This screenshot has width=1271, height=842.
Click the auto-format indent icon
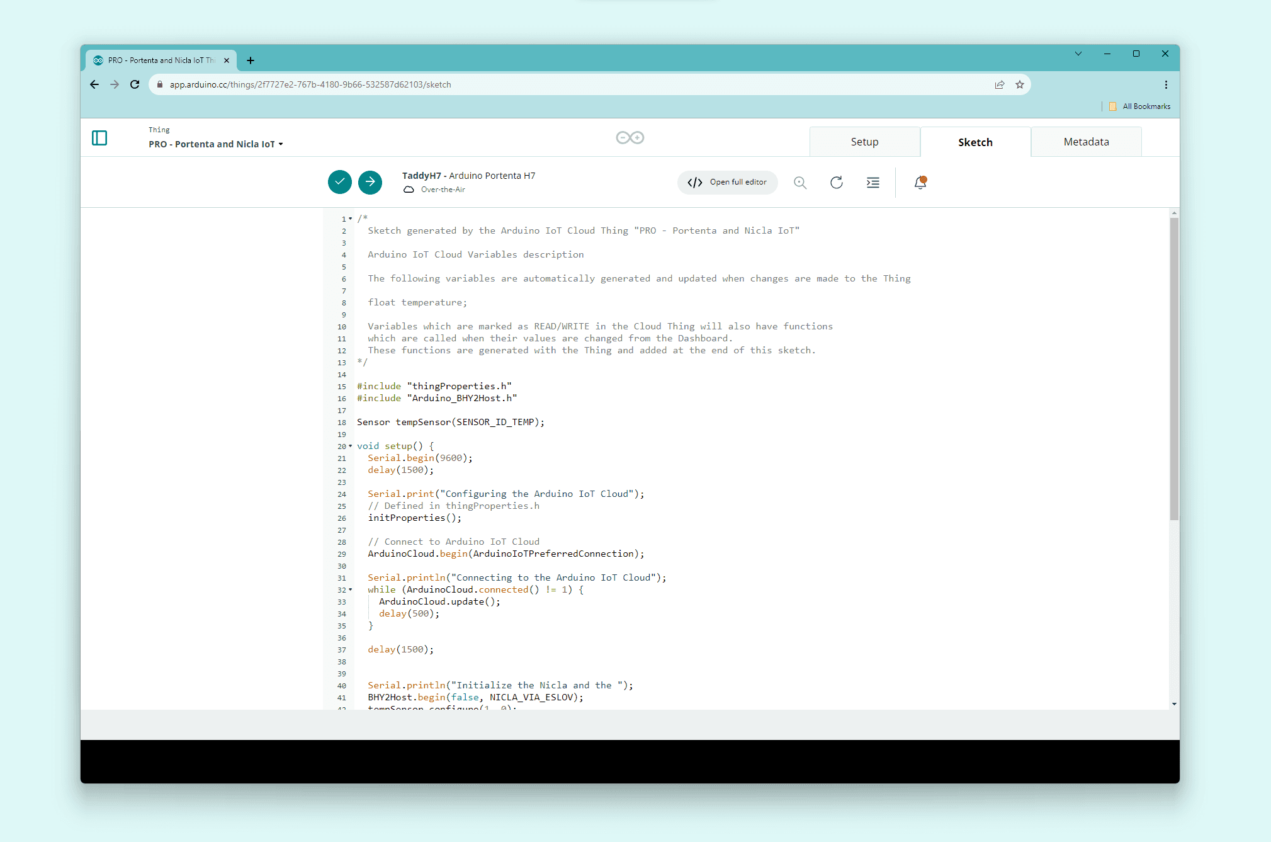pos(873,183)
